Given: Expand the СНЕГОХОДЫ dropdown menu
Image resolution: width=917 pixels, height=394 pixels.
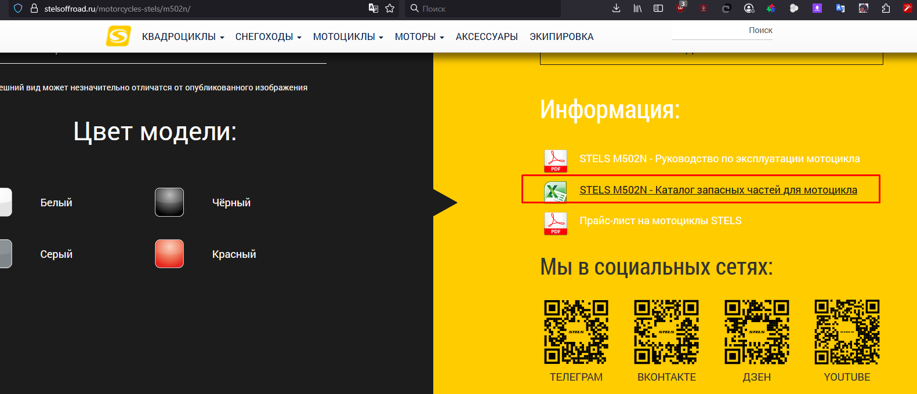Looking at the screenshot, I should tap(269, 37).
